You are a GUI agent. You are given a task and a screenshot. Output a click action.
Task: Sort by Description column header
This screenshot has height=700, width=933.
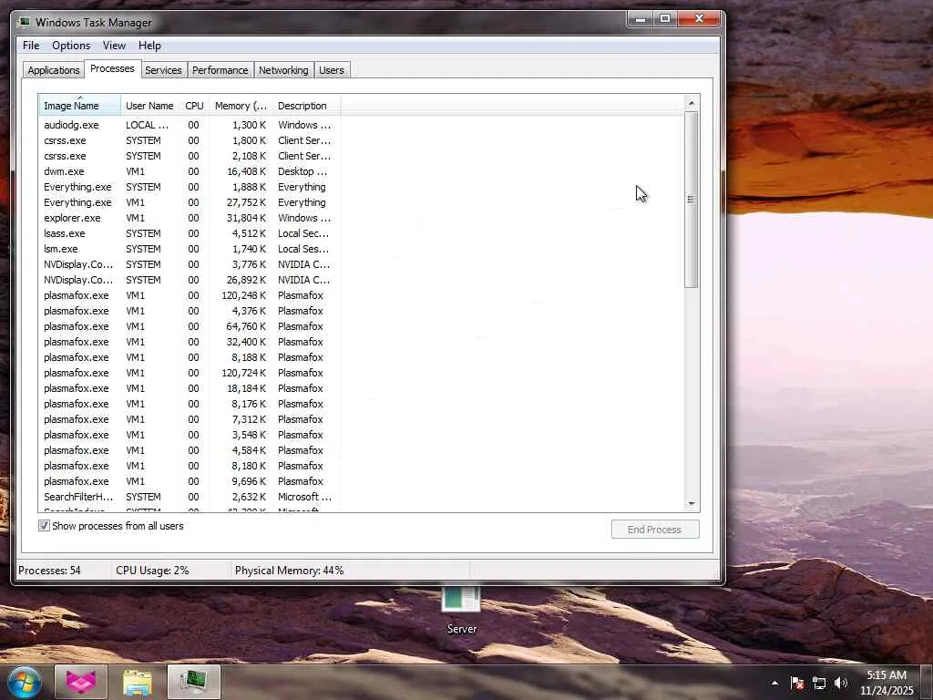(306, 106)
